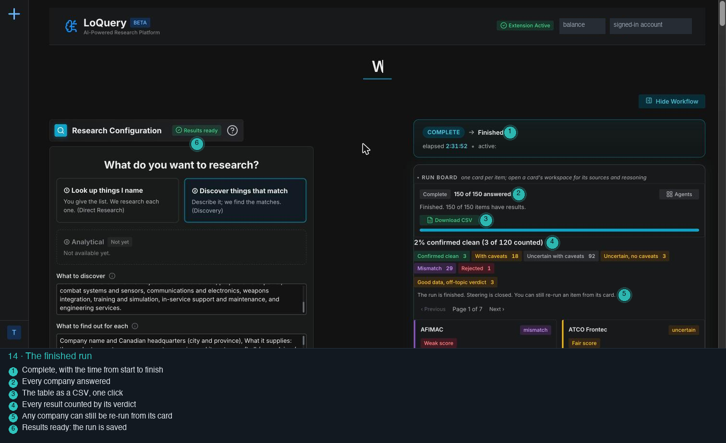Select the Discover things that match option

click(245, 200)
